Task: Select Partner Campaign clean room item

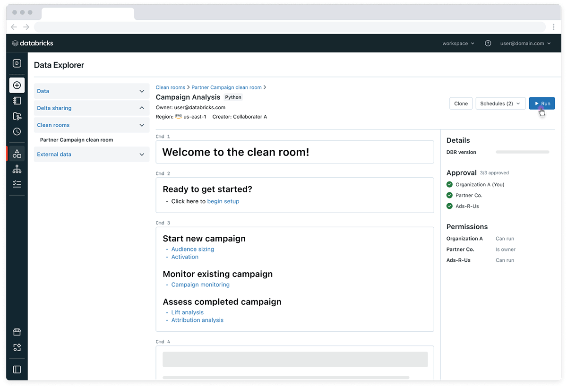Action: click(77, 140)
